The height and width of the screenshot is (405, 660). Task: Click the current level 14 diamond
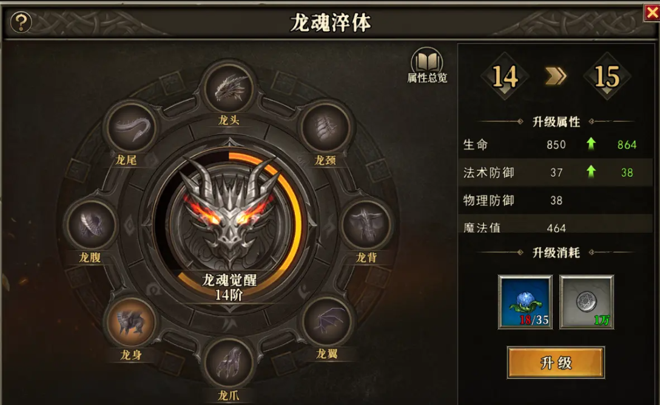(x=505, y=76)
